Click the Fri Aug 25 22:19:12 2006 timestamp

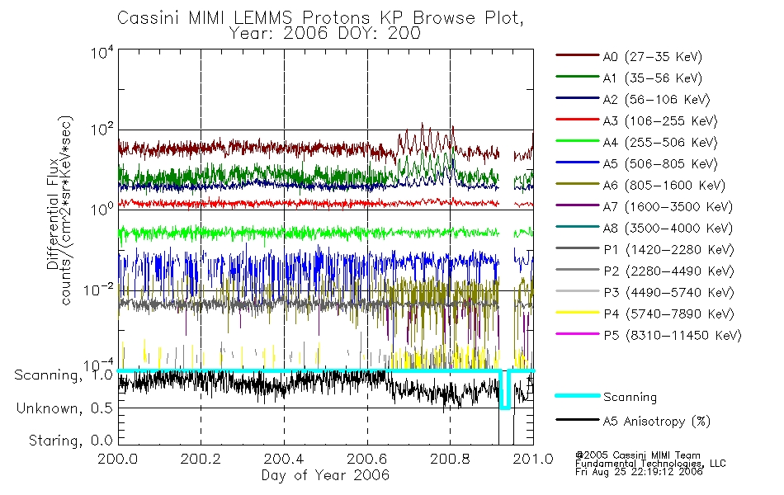click(639, 472)
